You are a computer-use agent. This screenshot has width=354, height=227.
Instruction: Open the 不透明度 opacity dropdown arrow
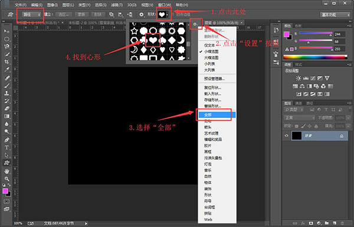pos(349,118)
